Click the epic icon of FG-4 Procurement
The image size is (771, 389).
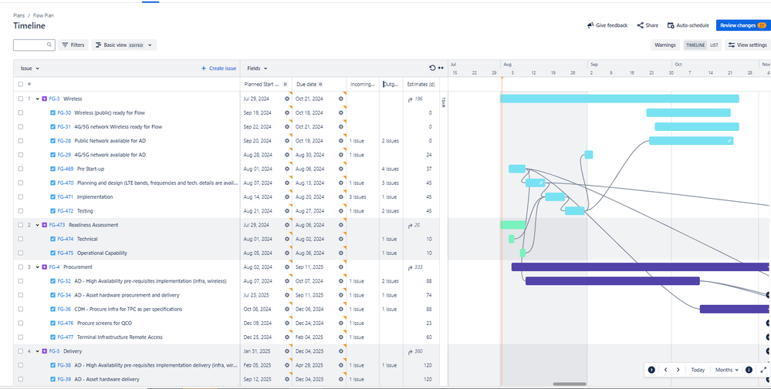45,267
